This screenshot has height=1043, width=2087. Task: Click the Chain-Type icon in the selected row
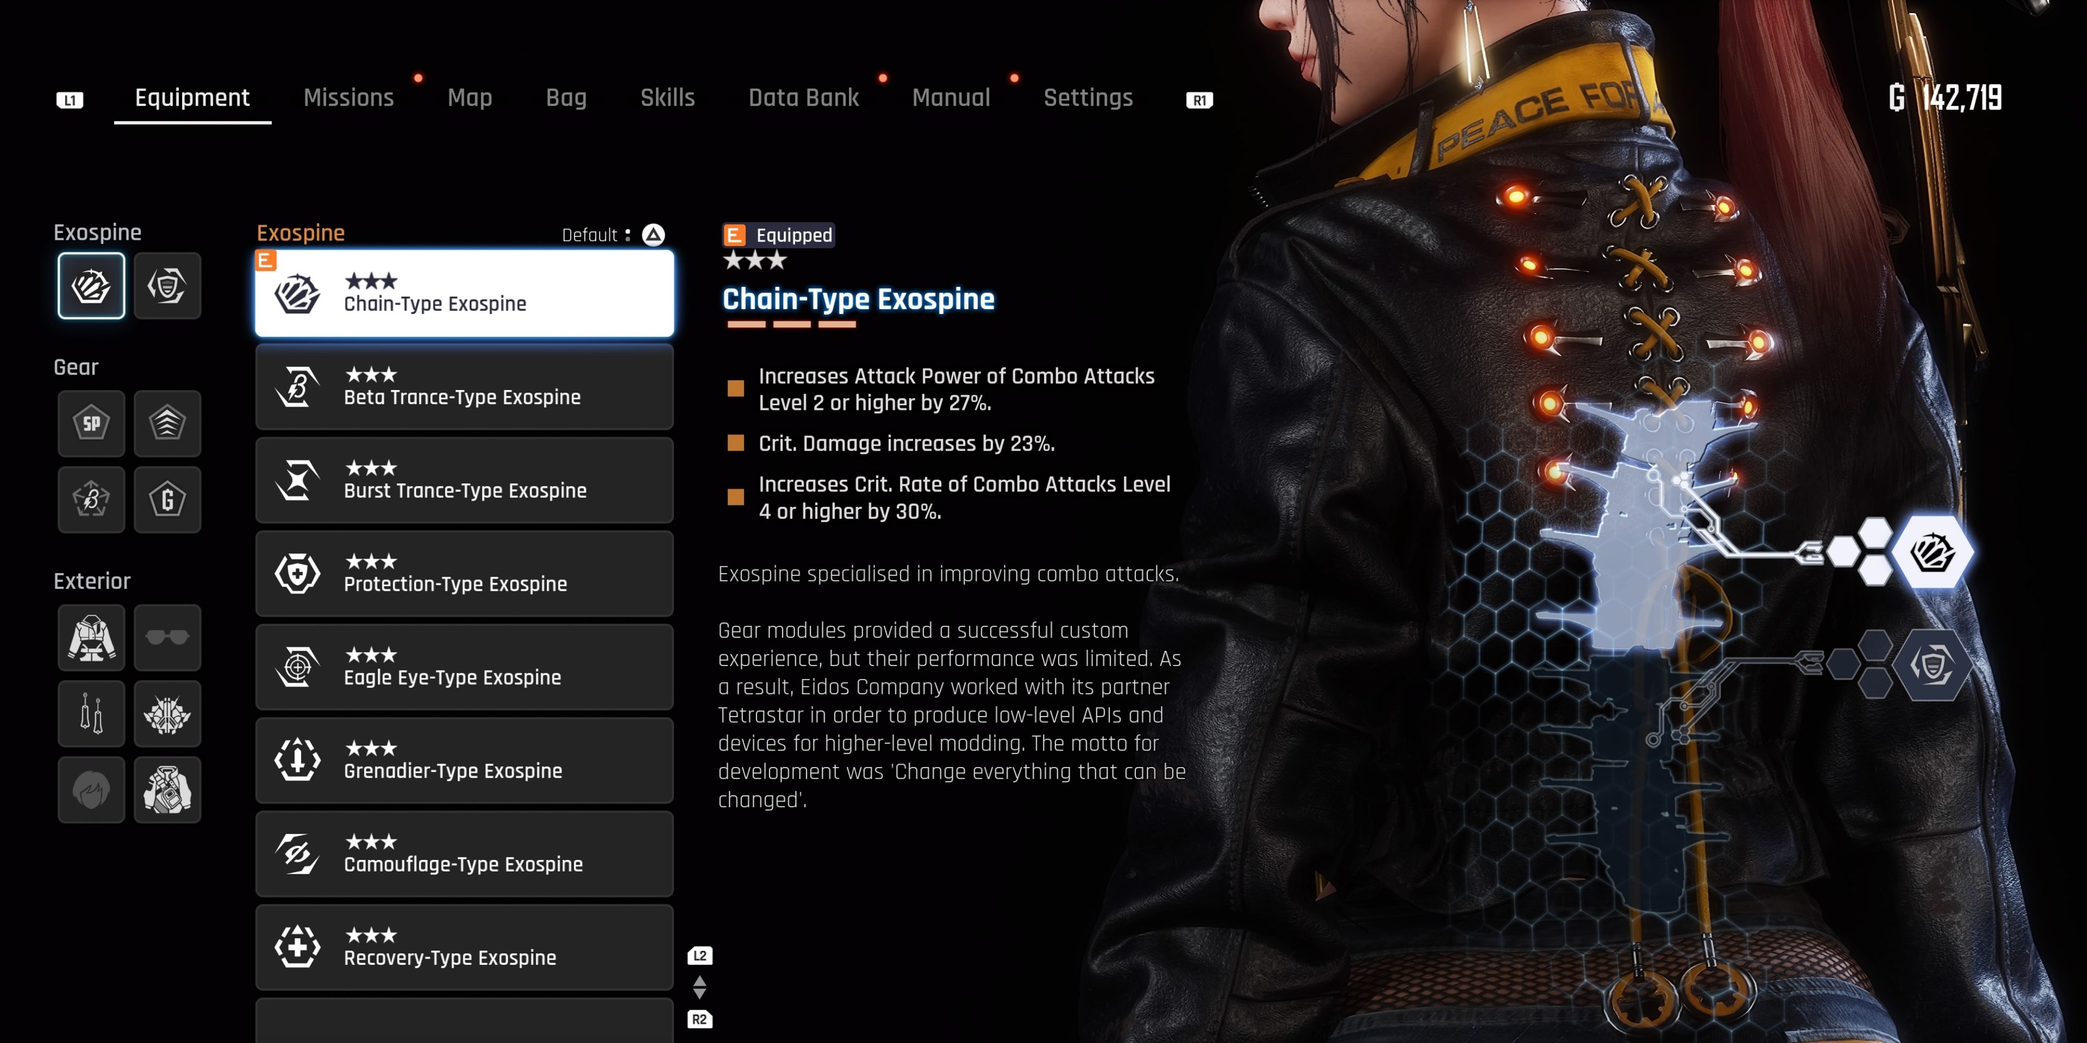tap(297, 293)
